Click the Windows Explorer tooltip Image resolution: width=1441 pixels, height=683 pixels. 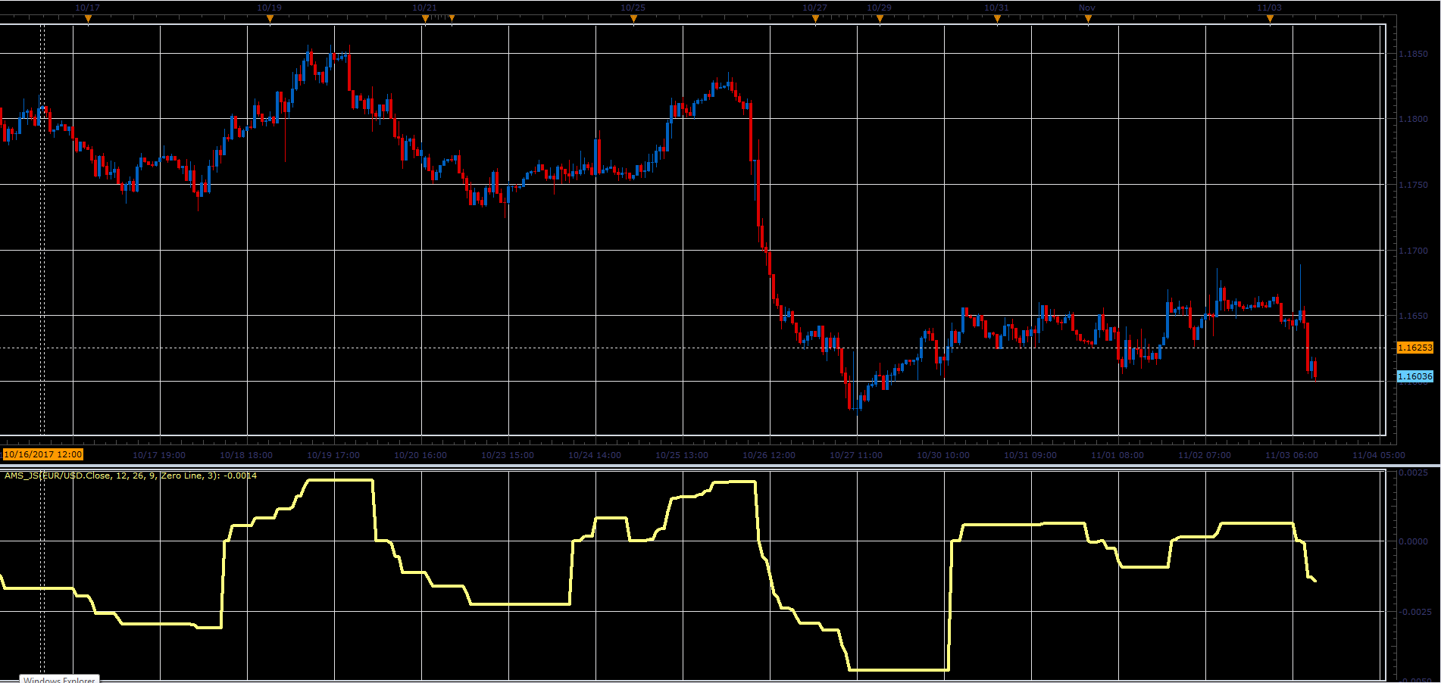coord(59,679)
